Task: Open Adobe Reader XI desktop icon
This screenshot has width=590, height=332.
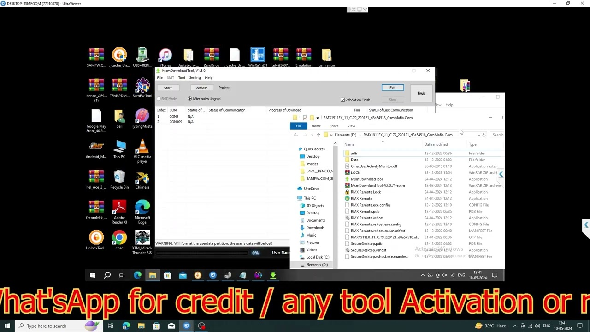Action: 119,212
